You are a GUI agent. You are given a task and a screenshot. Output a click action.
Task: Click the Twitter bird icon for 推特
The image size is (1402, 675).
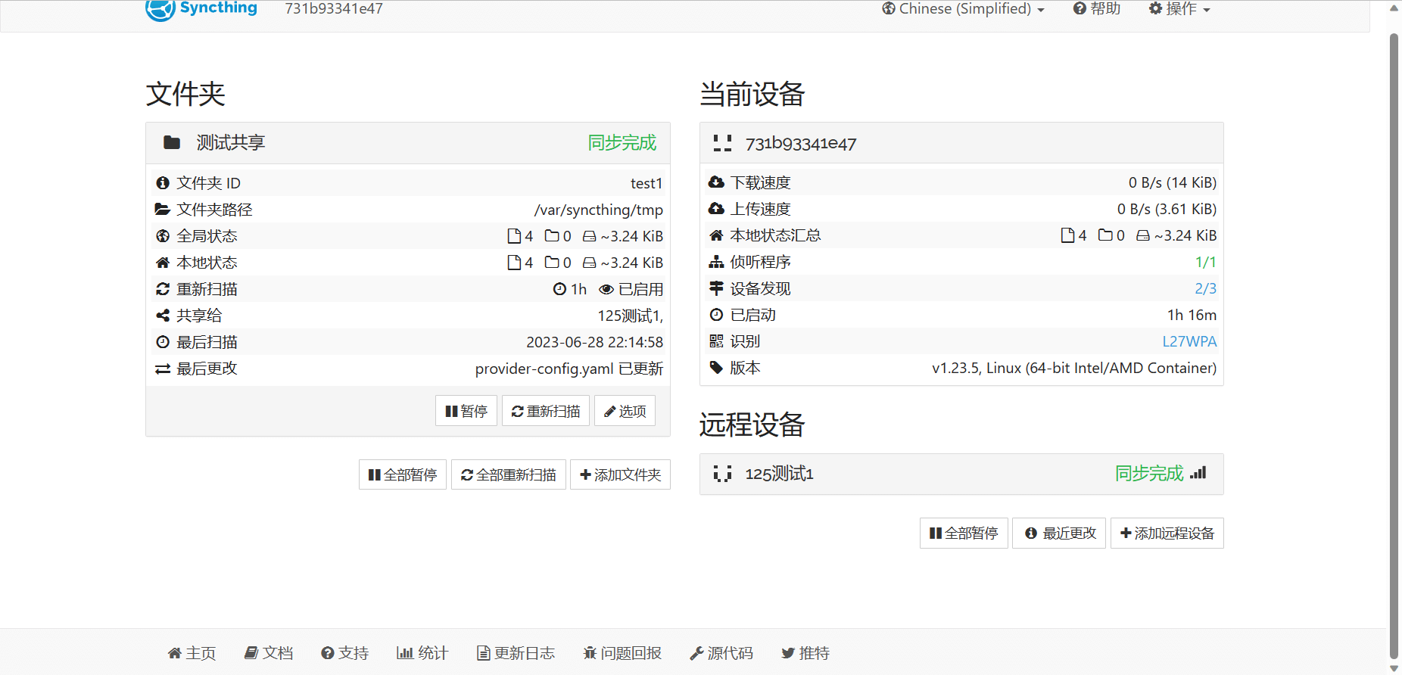pos(788,653)
